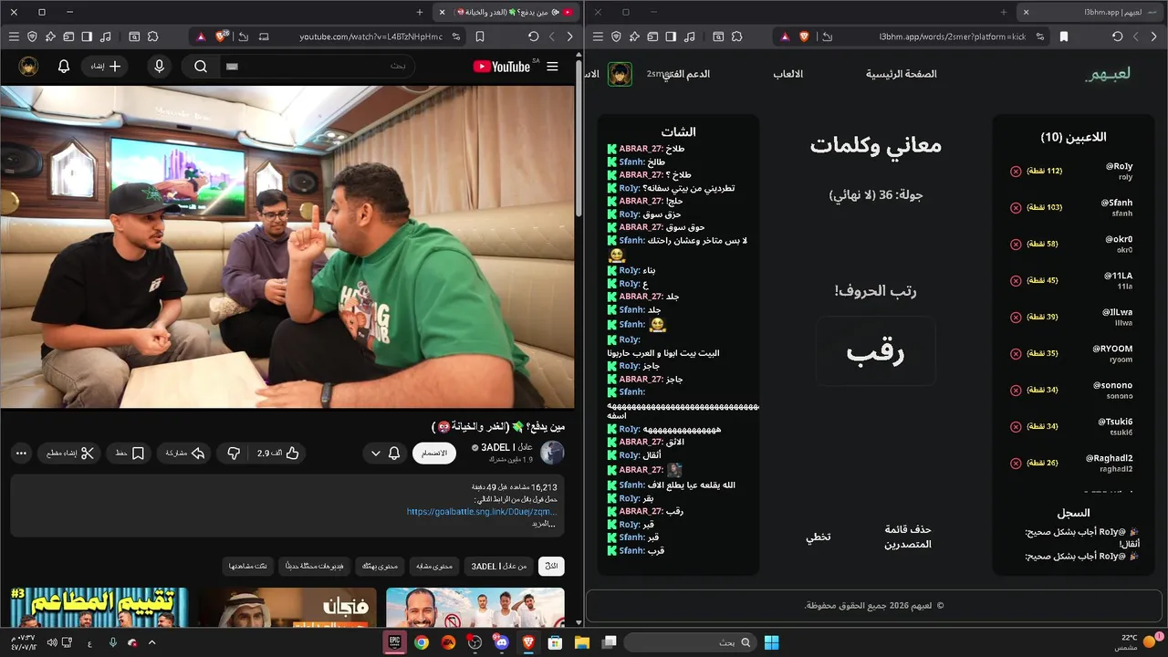This screenshot has height=657, width=1168.
Task: Open Brave Shields in l3bhm window
Action: click(805, 36)
